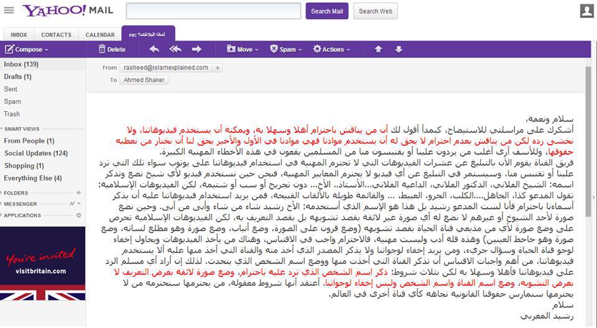Delete the open message
The height and width of the screenshot is (328, 597).
(x=112, y=50)
